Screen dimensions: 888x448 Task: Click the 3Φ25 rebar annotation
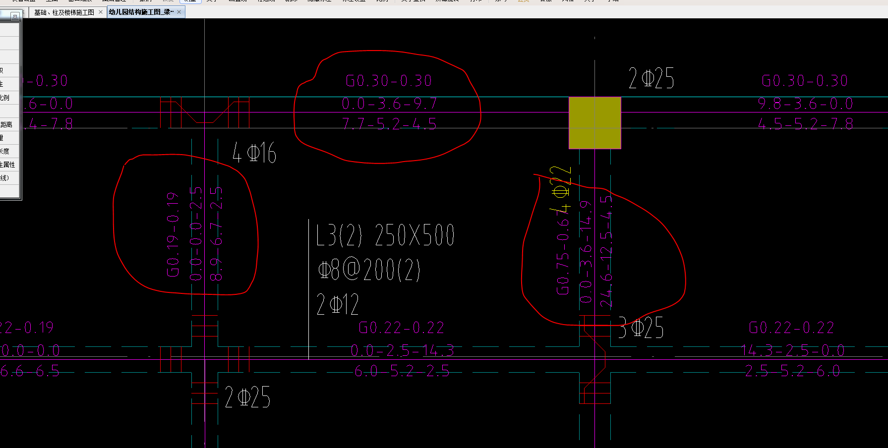[x=641, y=328]
